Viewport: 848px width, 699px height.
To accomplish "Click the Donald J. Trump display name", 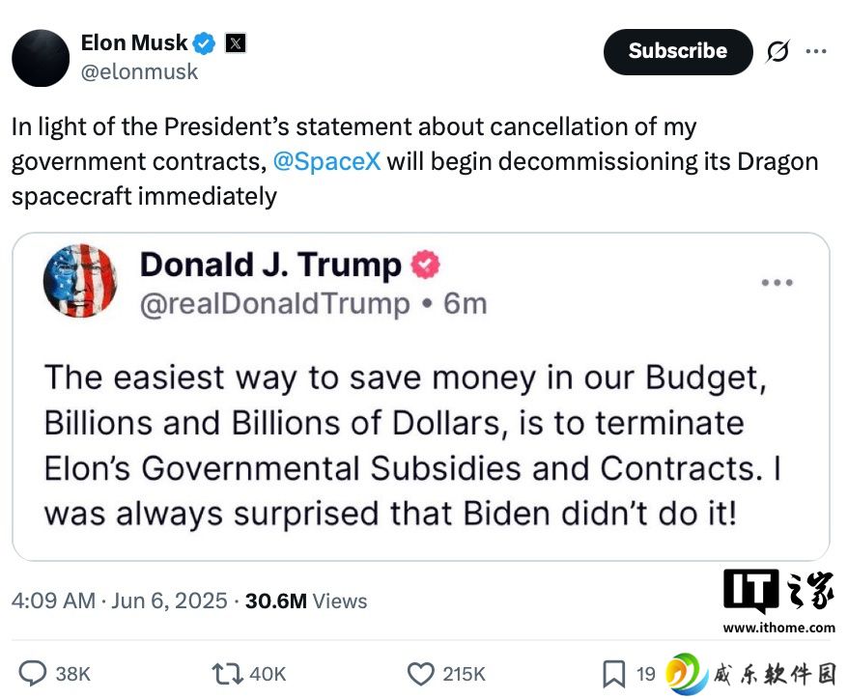I will [271, 265].
